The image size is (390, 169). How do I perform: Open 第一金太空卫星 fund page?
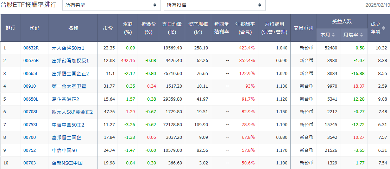[69, 86]
